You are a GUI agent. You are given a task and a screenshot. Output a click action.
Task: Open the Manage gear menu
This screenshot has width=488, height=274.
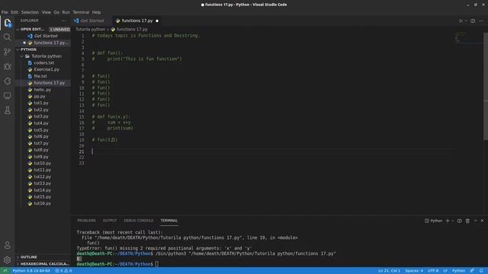[7, 260]
